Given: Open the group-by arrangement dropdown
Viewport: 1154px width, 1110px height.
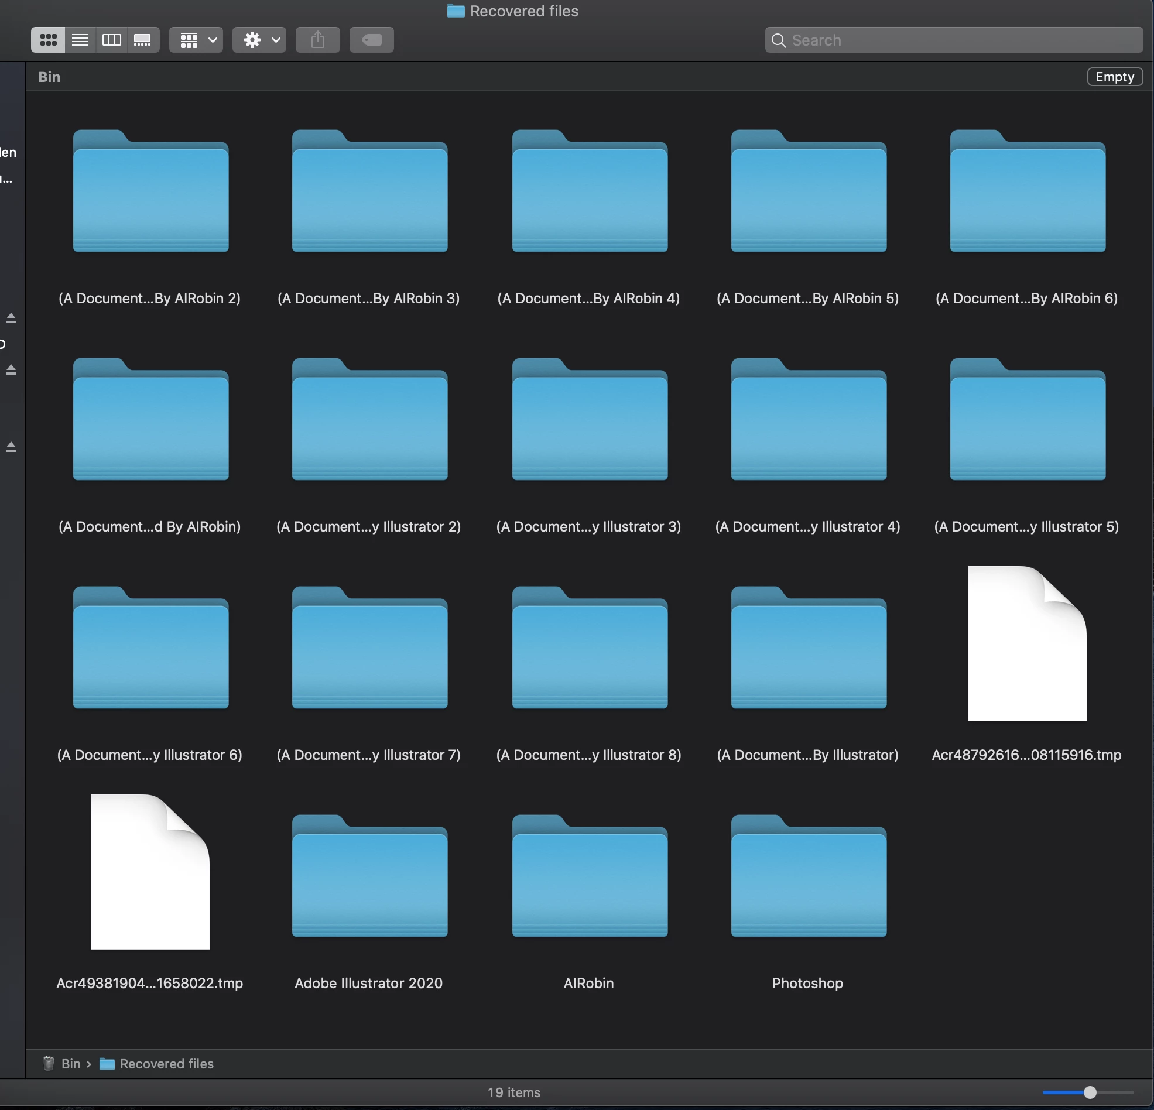Looking at the screenshot, I should 196,40.
